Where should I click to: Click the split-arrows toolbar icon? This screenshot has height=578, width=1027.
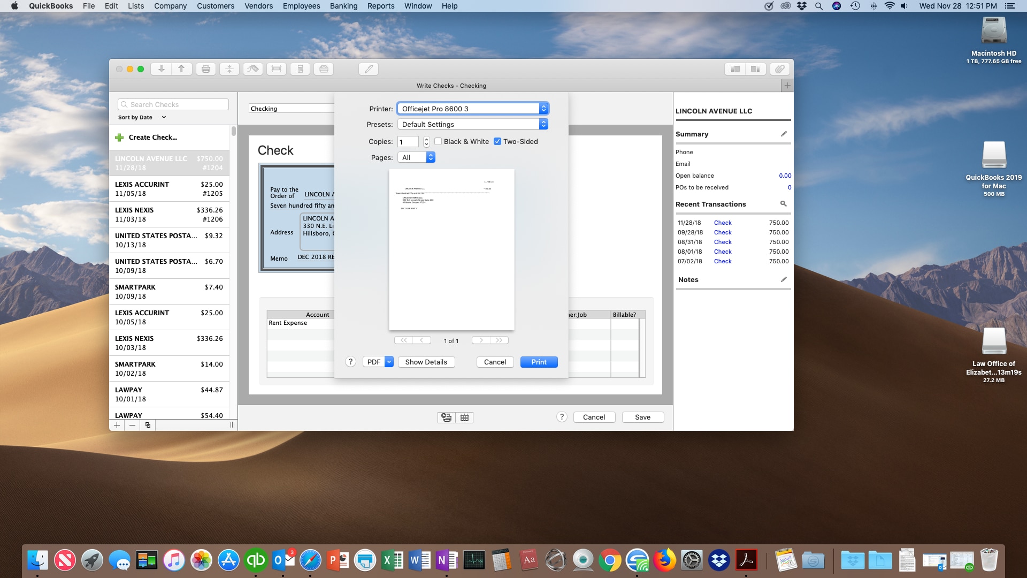pos(229,69)
